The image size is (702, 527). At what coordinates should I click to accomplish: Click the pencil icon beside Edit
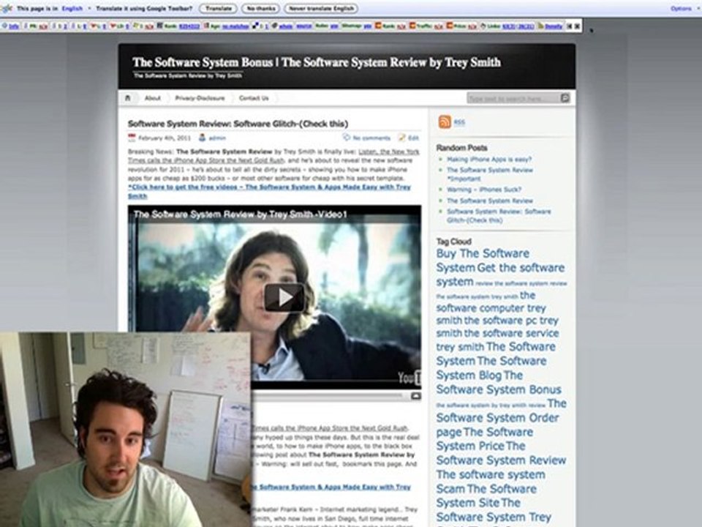pos(402,137)
